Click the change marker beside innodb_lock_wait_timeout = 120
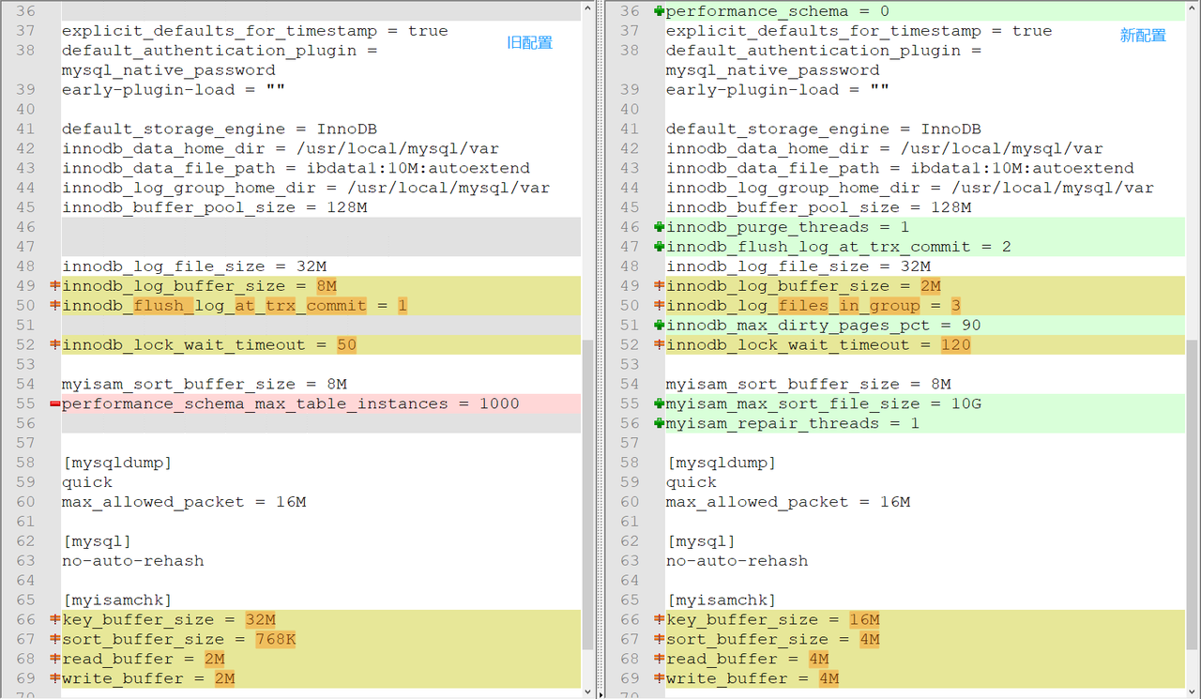 (x=660, y=345)
